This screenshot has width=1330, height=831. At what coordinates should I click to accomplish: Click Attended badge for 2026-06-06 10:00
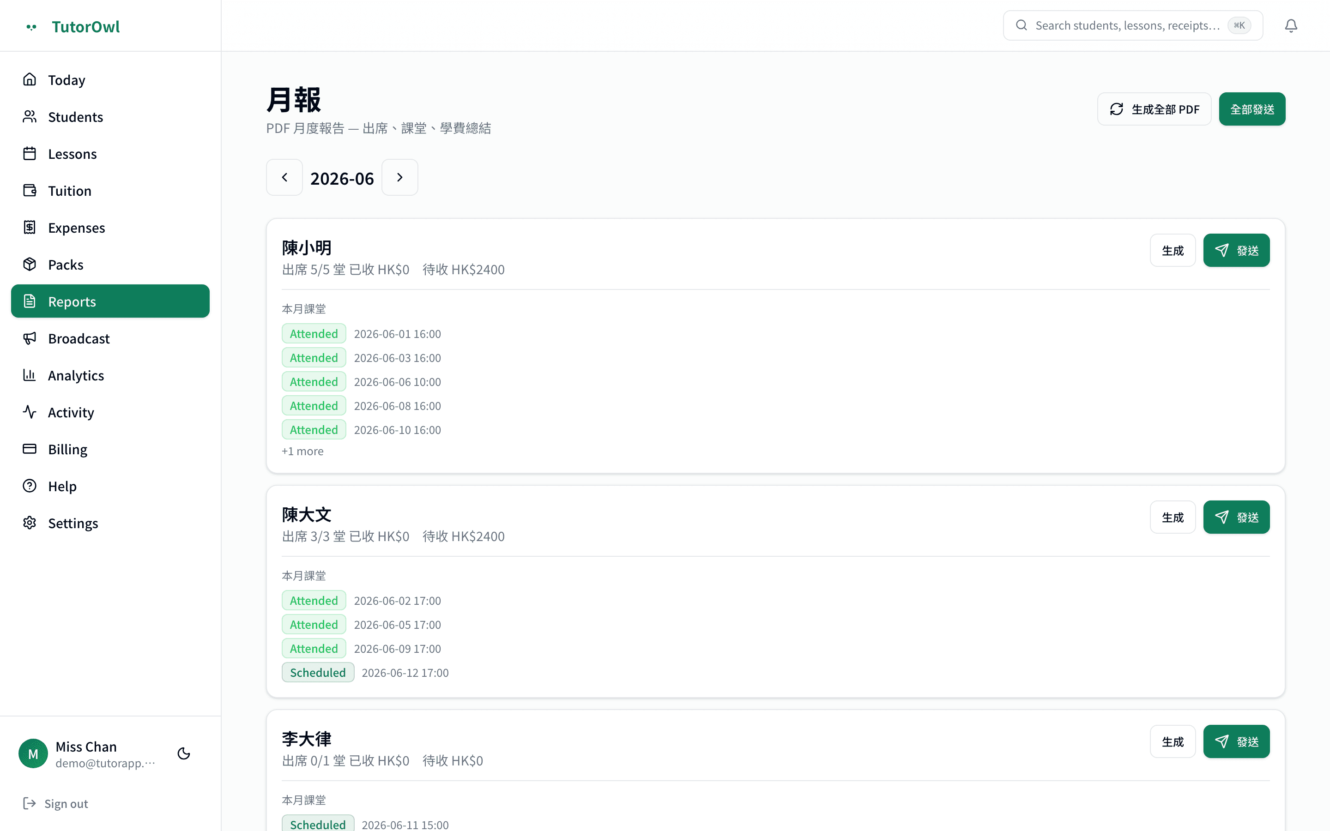pyautogui.click(x=314, y=381)
